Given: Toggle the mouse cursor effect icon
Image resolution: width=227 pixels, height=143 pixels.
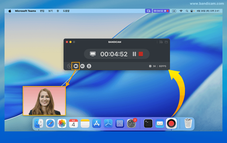Looking at the screenshot, I should 69,66.
